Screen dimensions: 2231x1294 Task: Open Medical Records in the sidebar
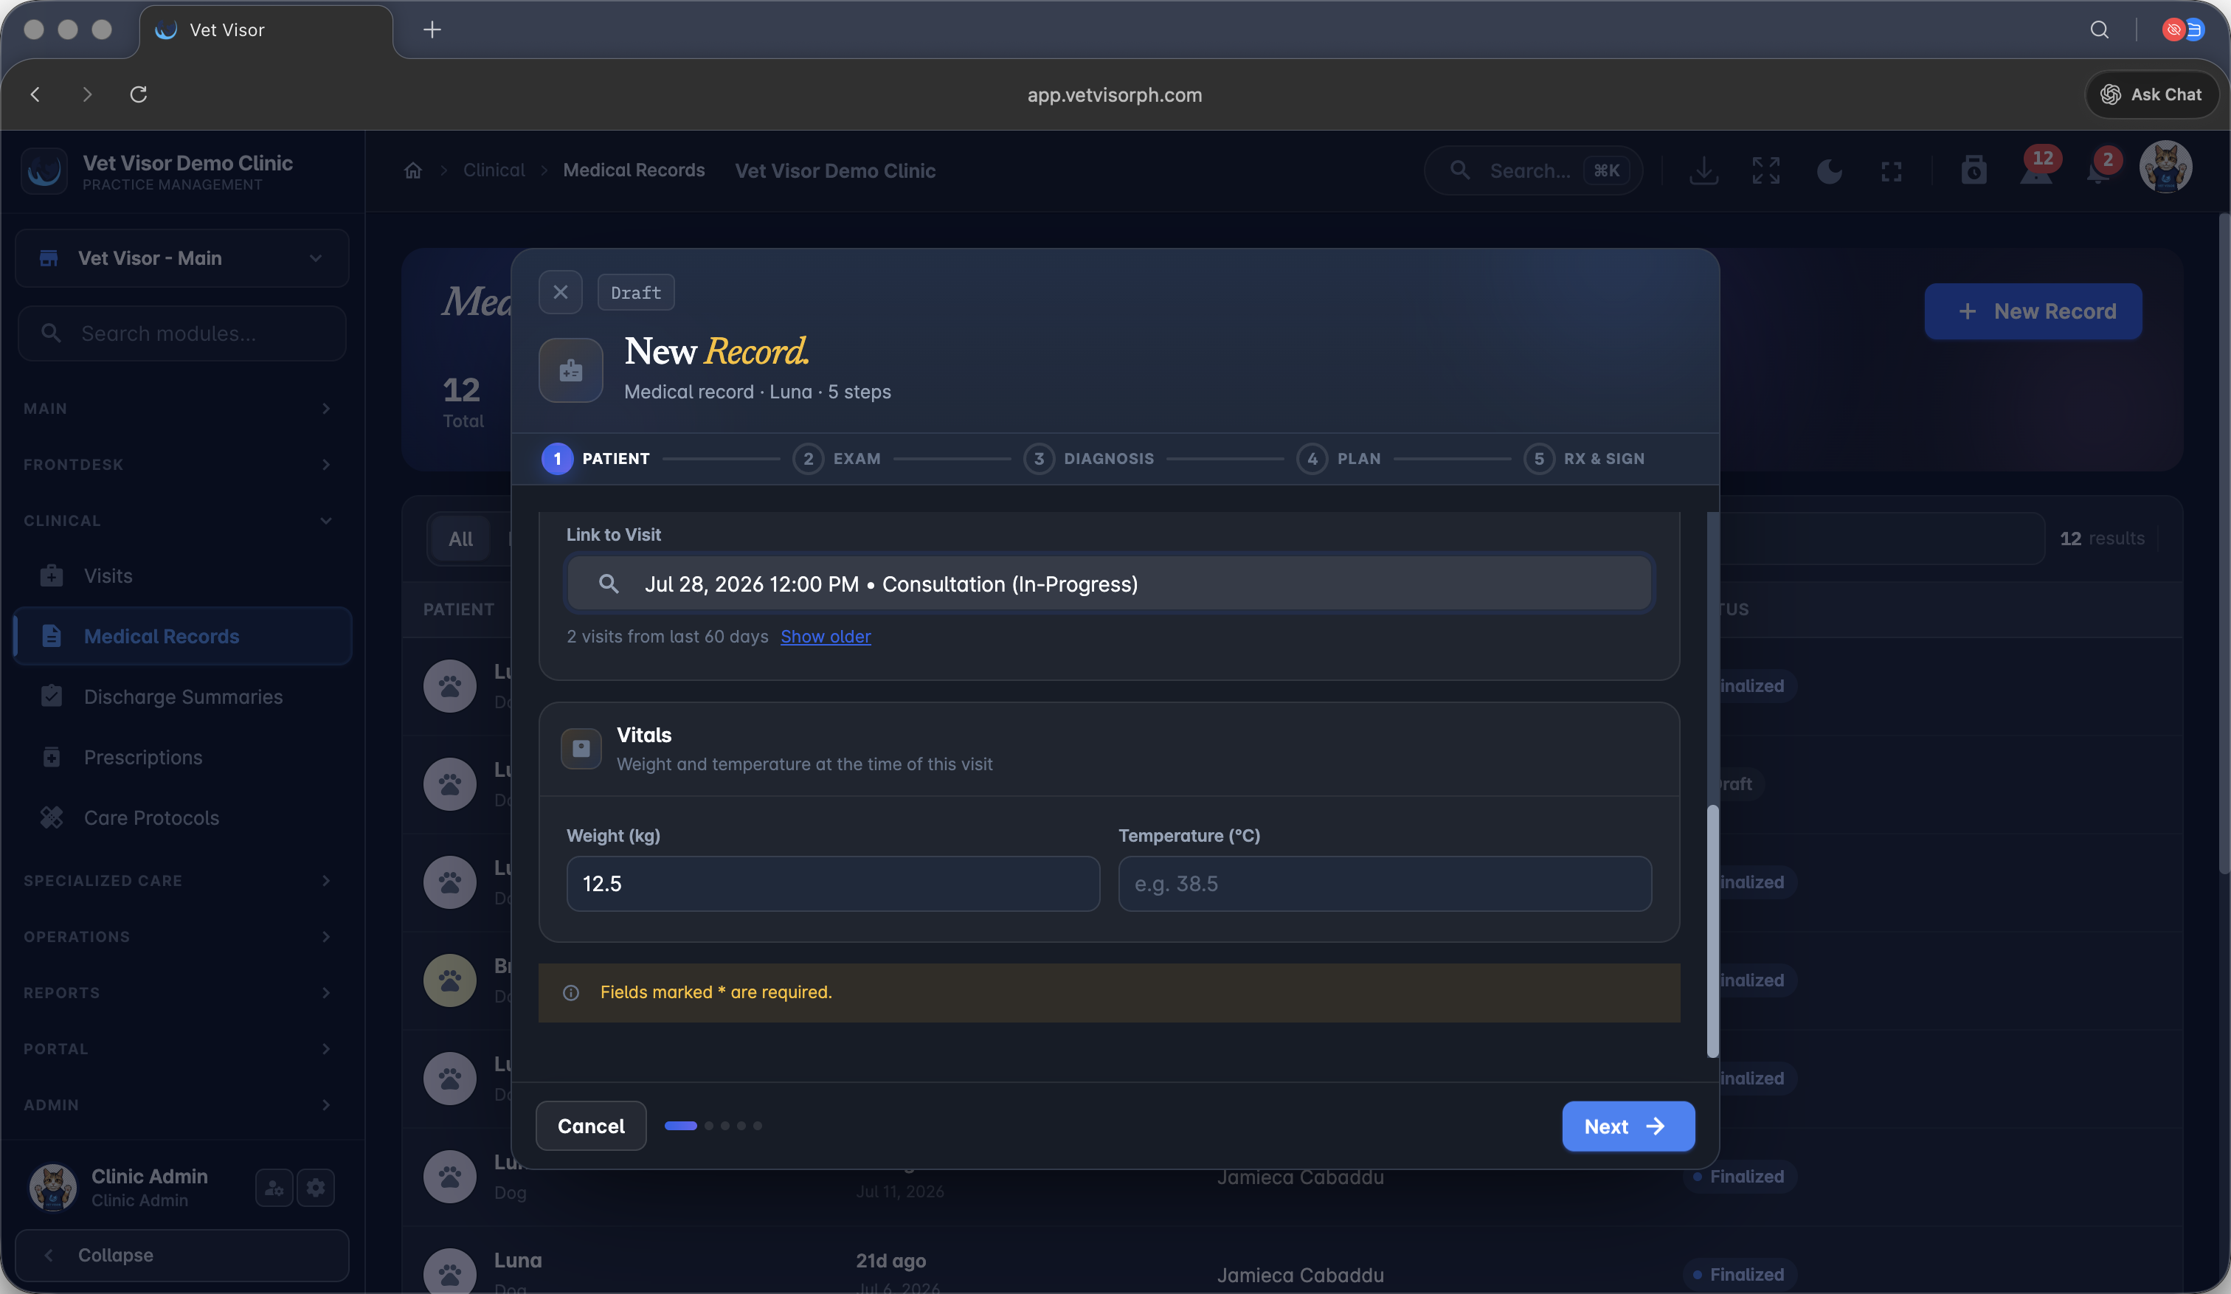(182, 635)
